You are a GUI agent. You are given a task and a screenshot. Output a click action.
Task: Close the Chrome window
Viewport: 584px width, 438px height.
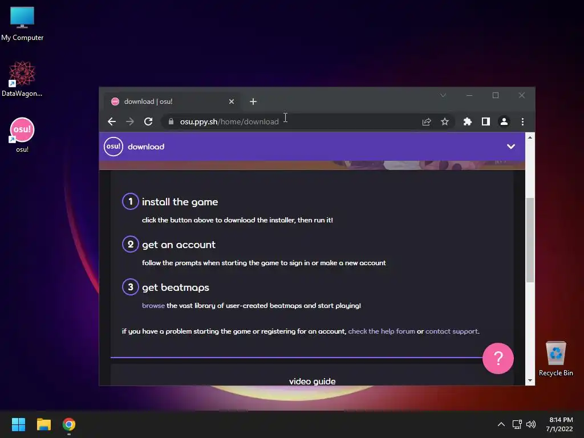coord(521,95)
